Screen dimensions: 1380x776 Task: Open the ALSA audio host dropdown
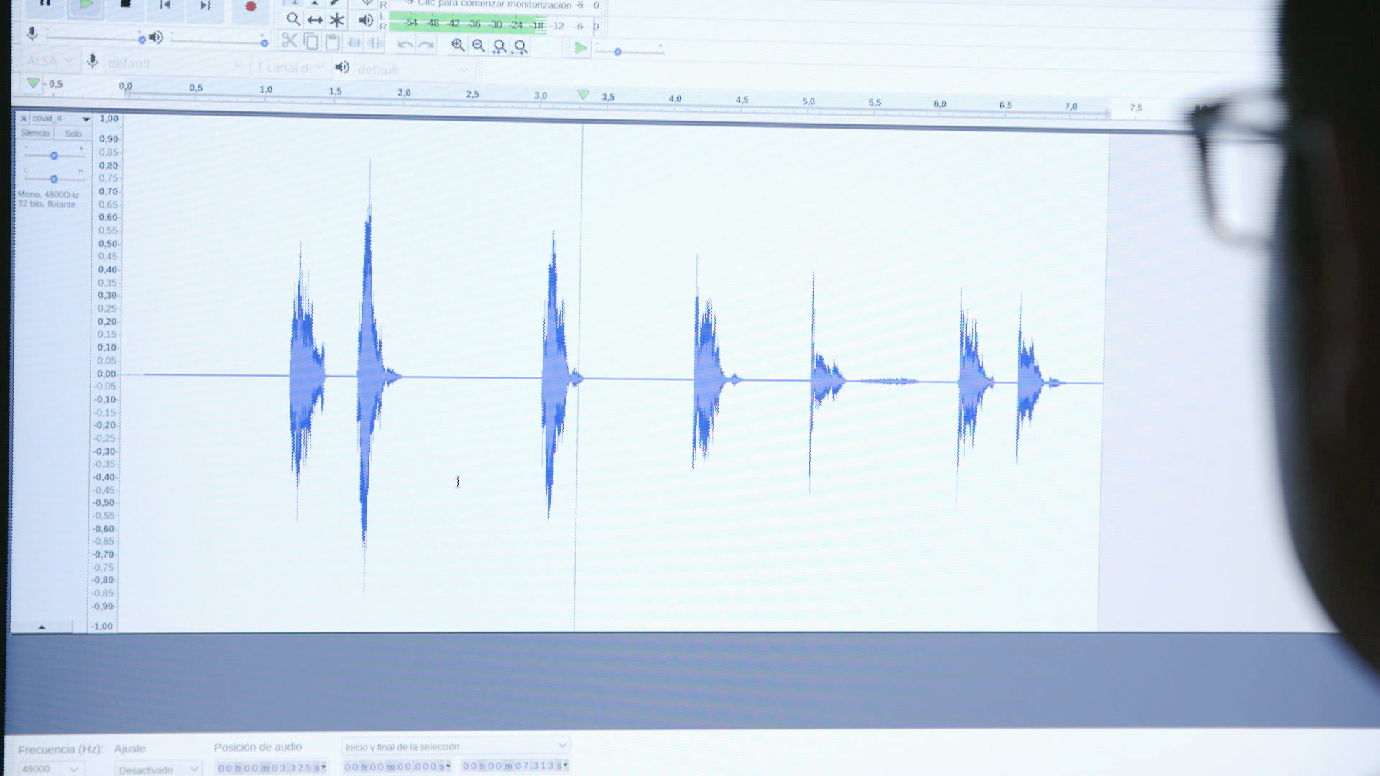(50, 61)
